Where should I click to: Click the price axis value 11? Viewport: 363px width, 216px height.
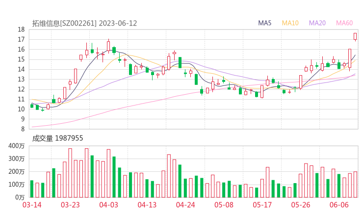click(21, 99)
